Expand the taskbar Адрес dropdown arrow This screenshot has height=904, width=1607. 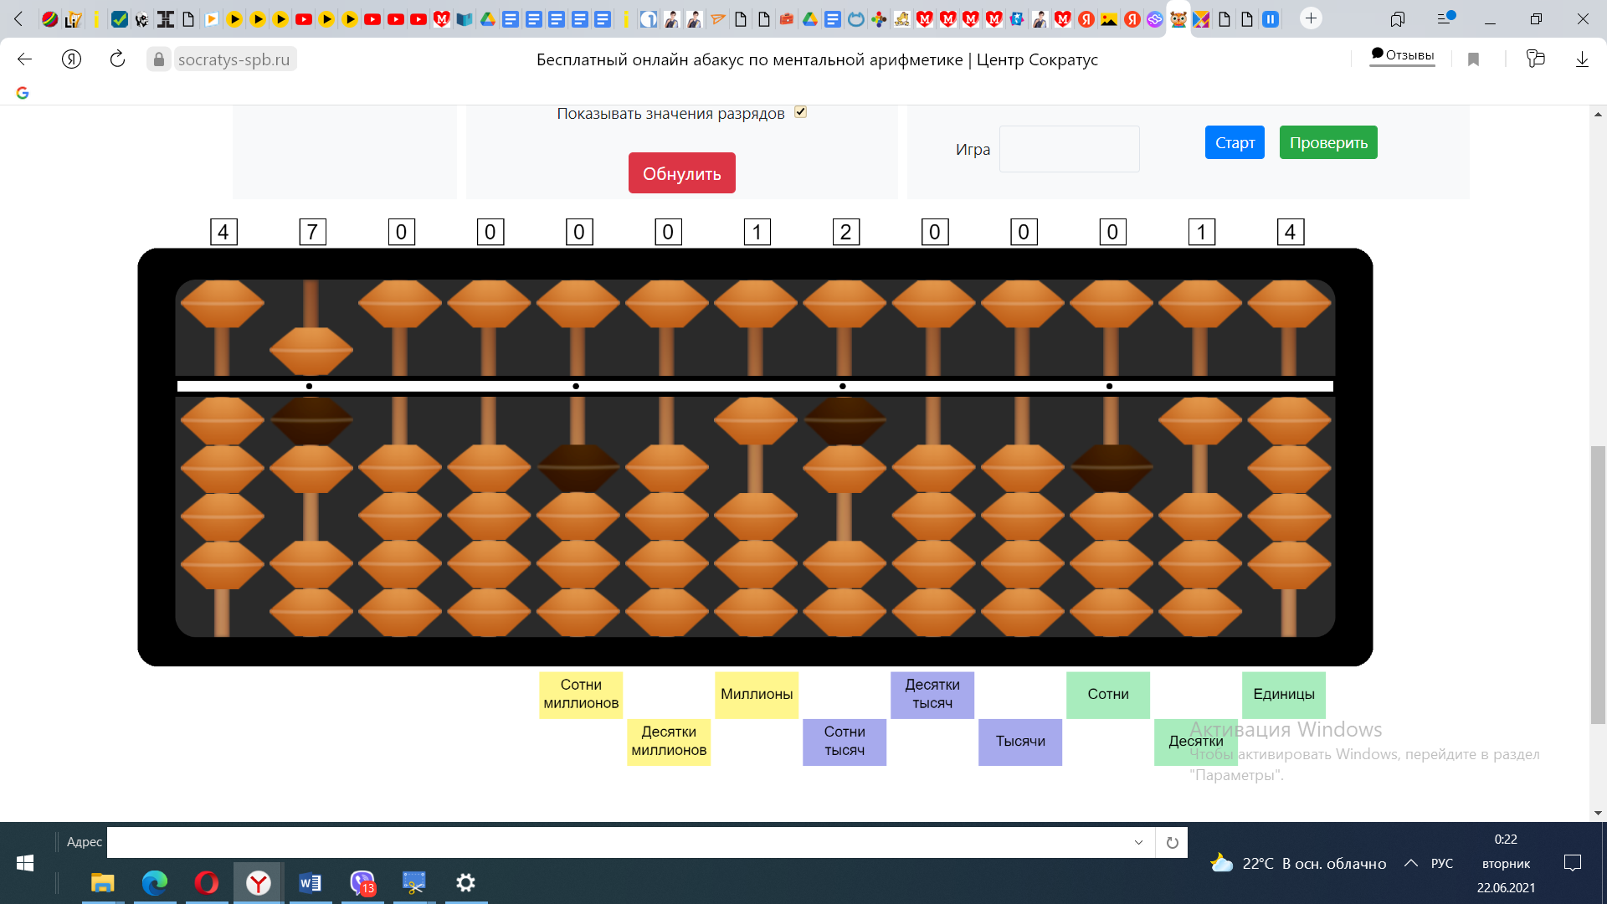[1138, 842]
